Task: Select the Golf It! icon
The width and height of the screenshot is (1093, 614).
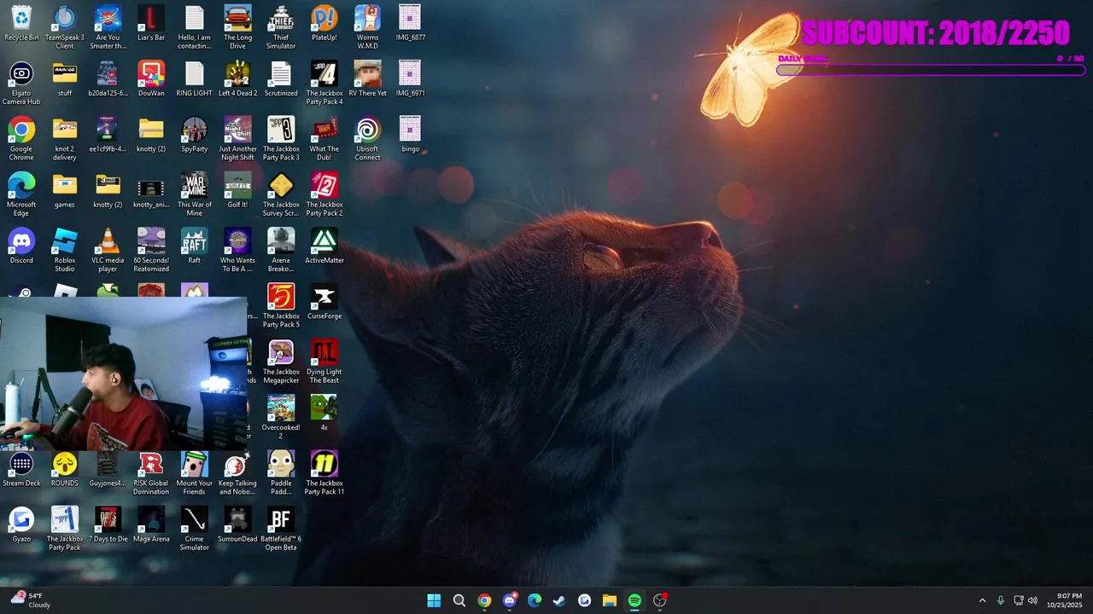Action: tap(237, 190)
